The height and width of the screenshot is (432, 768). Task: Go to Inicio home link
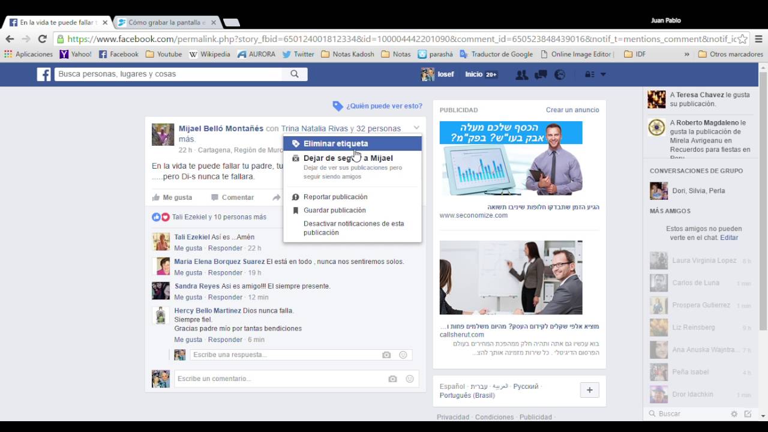click(x=474, y=74)
